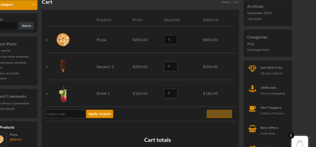Remove Drink 1 from the cart

47,93
